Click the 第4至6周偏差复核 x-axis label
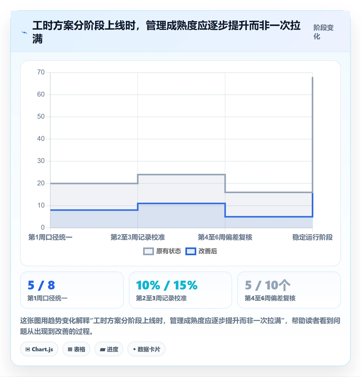Screen dimensions: 361x377 (225, 237)
